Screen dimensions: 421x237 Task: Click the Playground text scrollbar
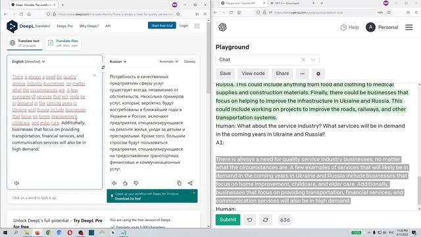[x=419, y=190]
